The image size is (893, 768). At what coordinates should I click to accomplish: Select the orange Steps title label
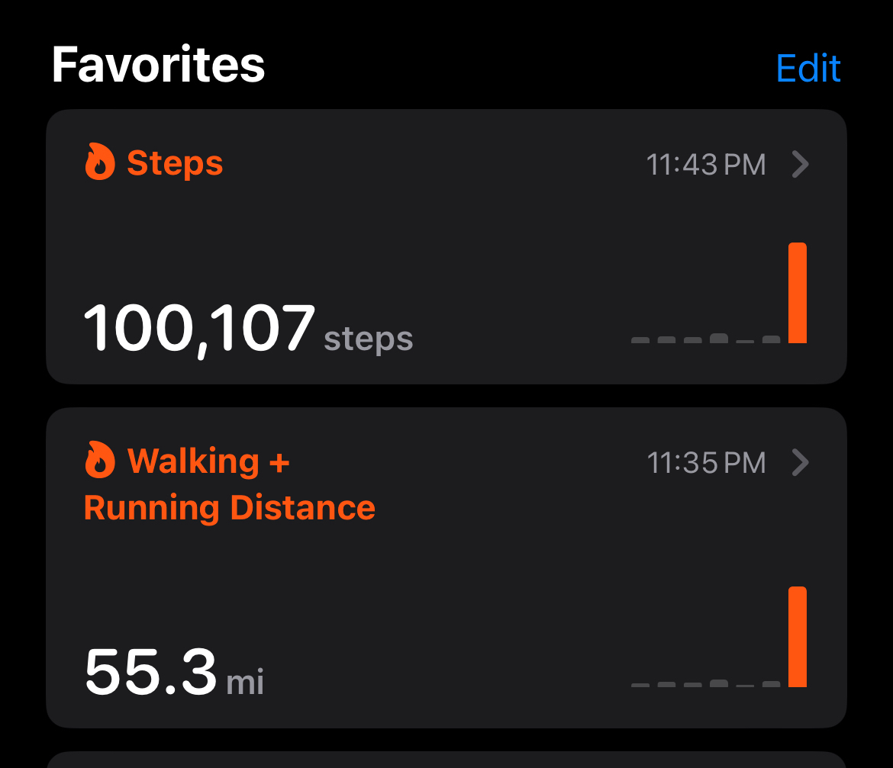coord(175,164)
